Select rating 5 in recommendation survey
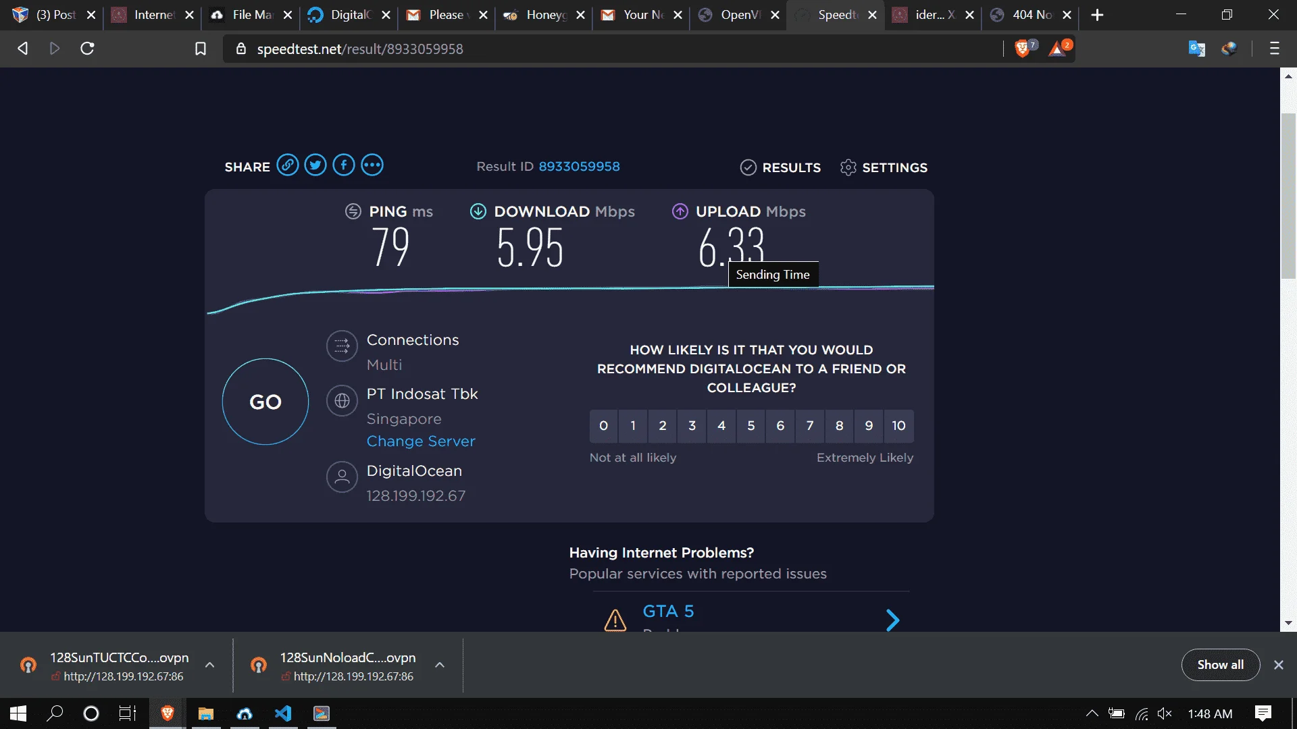This screenshot has height=729, width=1297. [x=751, y=426]
